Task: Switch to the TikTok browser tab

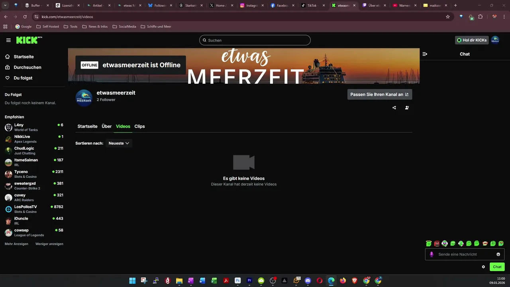Action: click(314, 6)
